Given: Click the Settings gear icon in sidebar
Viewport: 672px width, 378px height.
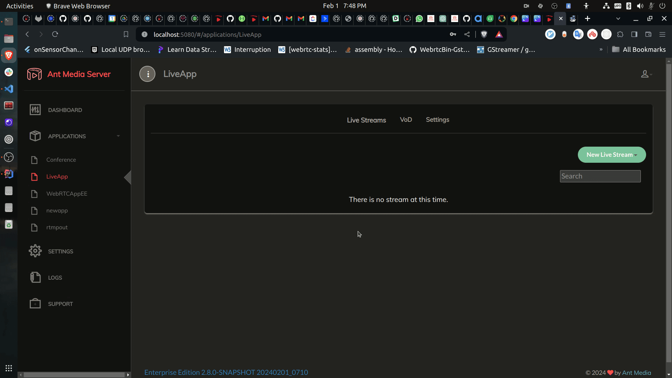Looking at the screenshot, I should coord(35,251).
